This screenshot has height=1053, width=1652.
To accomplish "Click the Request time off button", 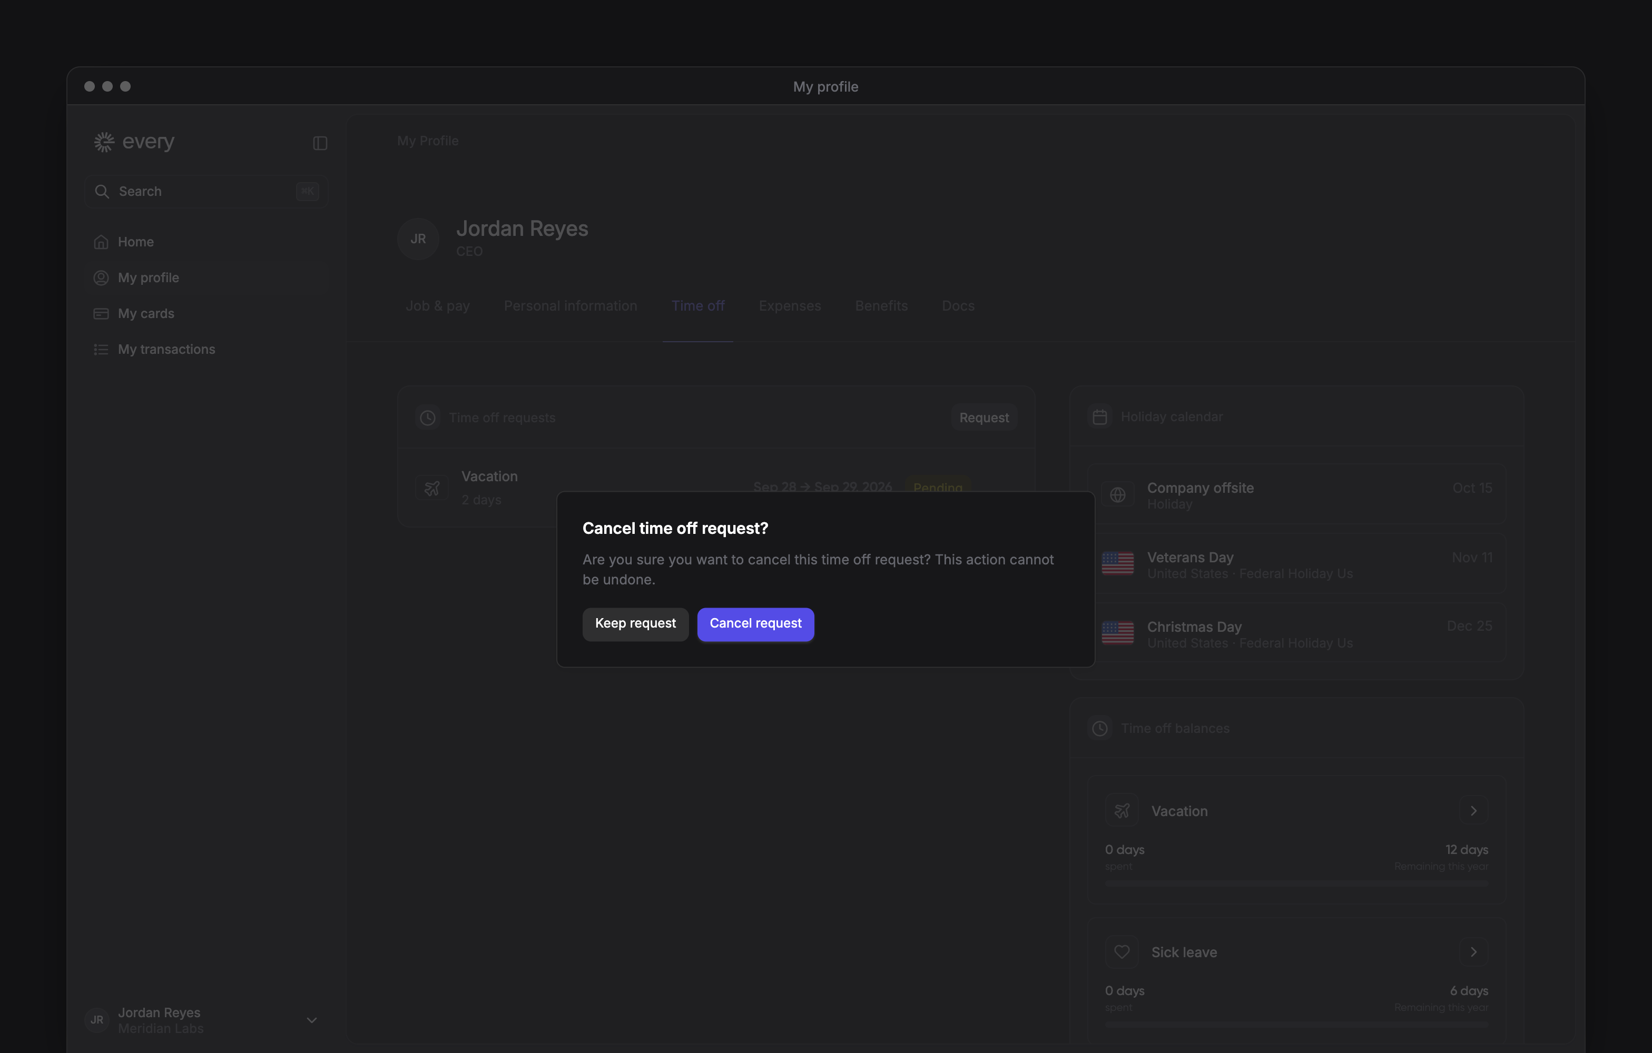I will [x=984, y=418].
